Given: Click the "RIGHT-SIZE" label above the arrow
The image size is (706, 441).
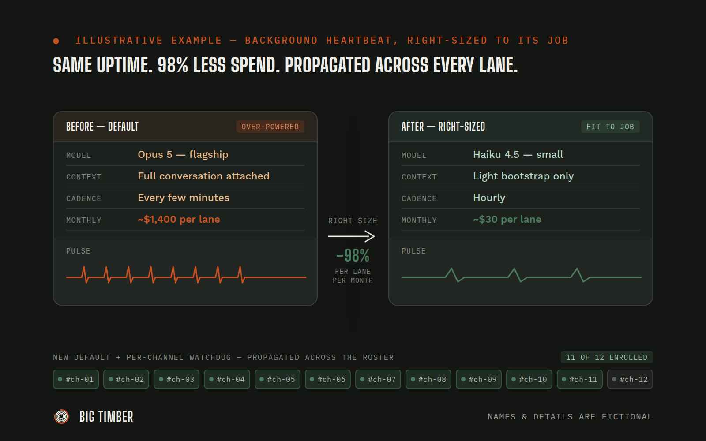Looking at the screenshot, I should pyautogui.click(x=353, y=220).
